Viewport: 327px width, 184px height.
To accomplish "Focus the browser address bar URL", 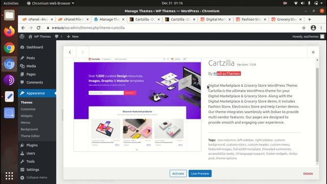I will tap(88, 28).
